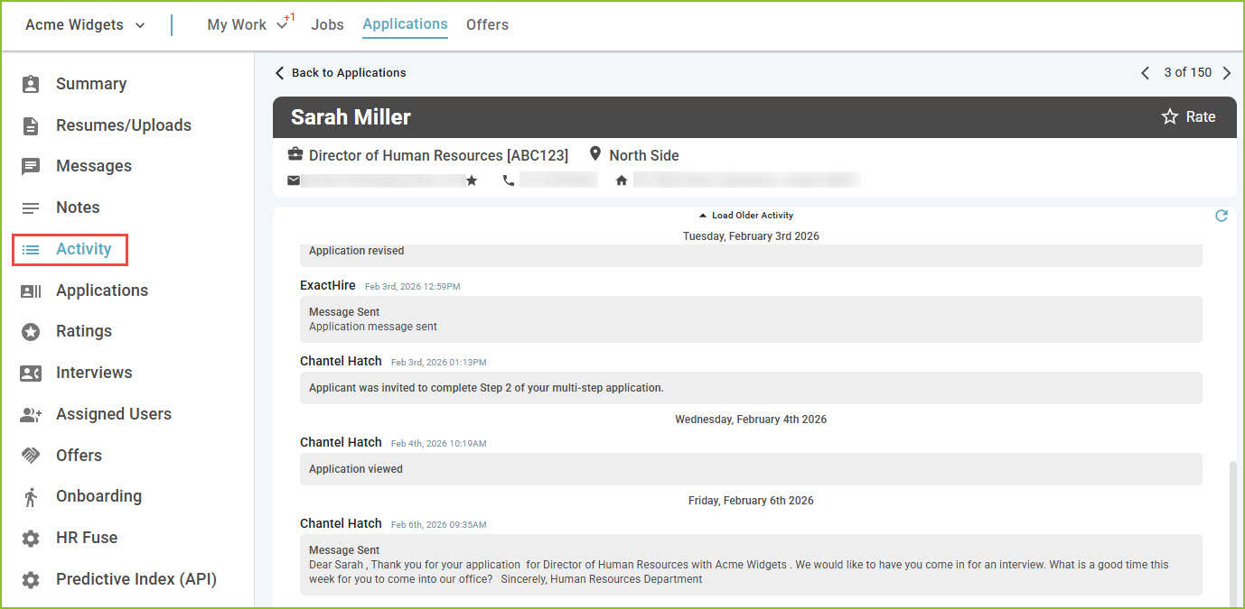The image size is (1245, 609).
Task: Click the Notes lines icon
Action: click(31, 208)
